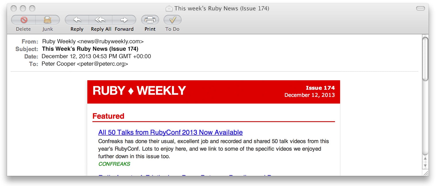Click the RUBY WEEKLY header banner
The image size is (436, 186).
(139, 91)
